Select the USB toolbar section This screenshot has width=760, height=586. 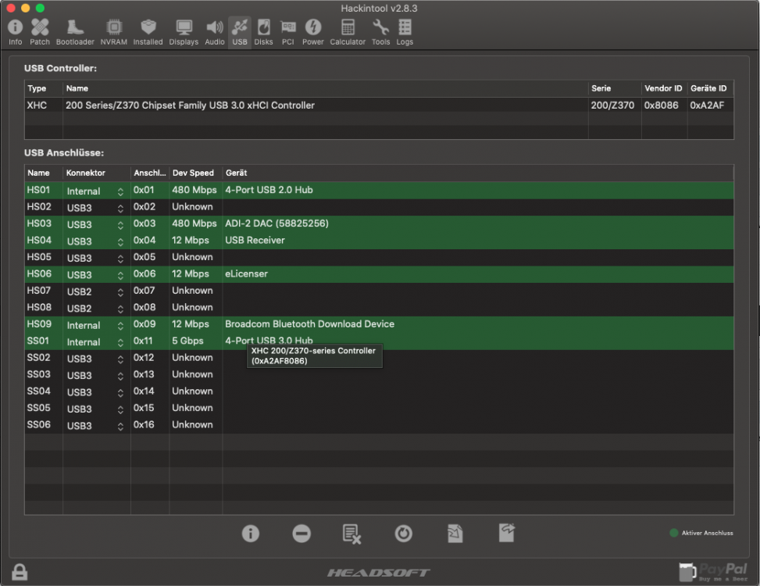(x=240, y=32)
